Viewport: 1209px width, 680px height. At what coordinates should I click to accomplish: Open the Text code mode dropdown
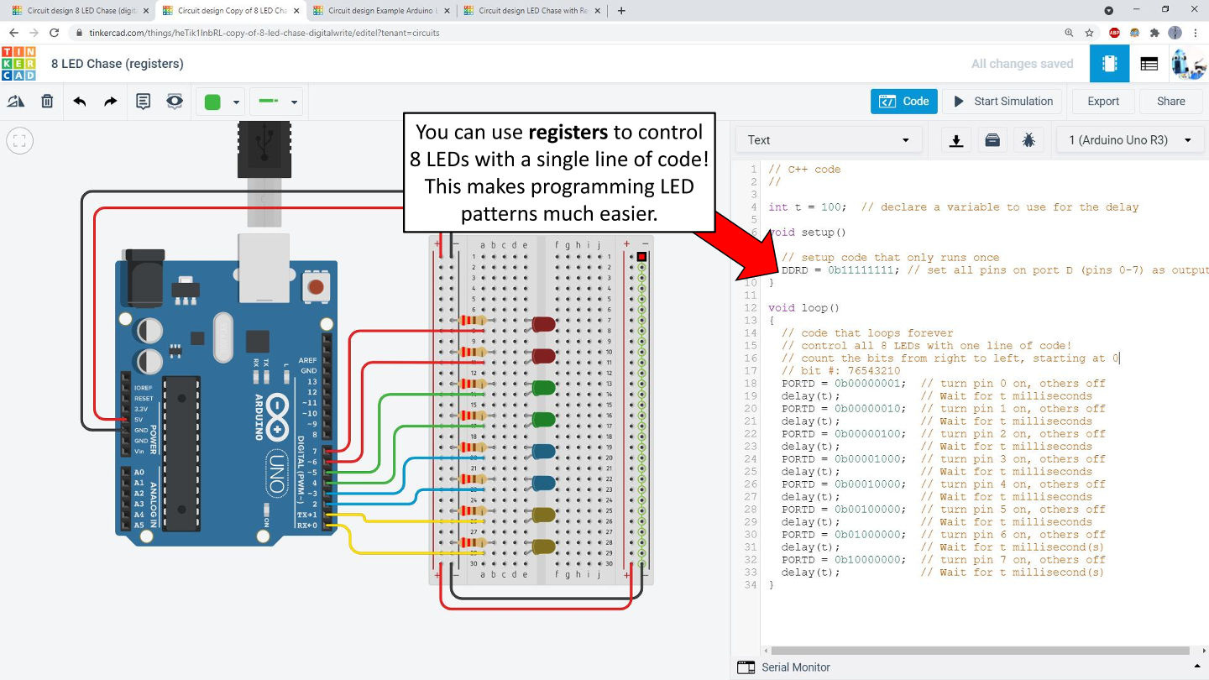pyautogui.click(x=828, y=140)
